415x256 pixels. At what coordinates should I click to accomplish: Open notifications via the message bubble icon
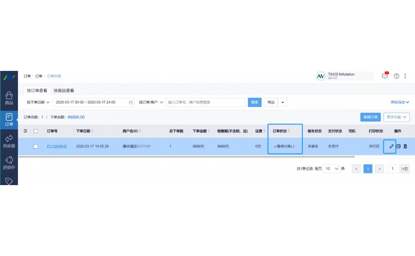385,75
